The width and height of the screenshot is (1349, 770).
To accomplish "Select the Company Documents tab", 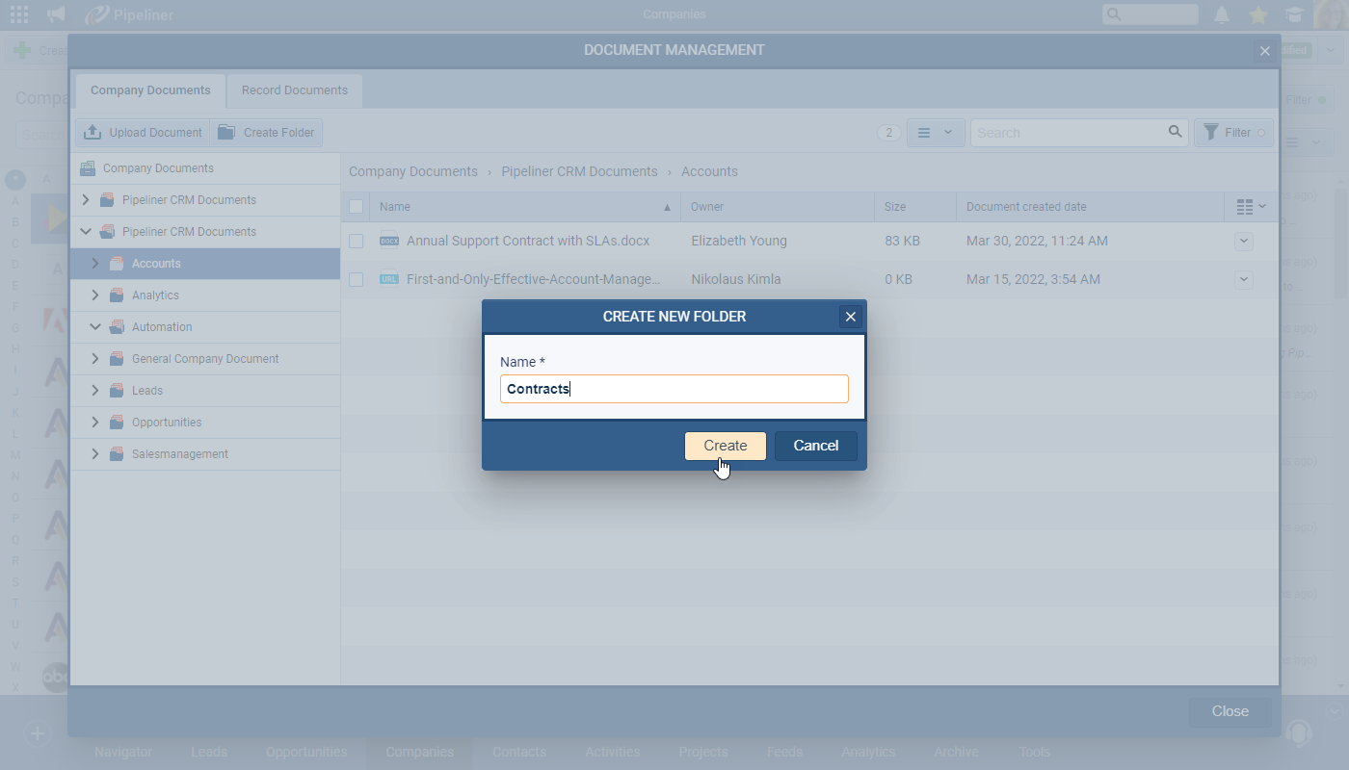I will click(150, 90).
